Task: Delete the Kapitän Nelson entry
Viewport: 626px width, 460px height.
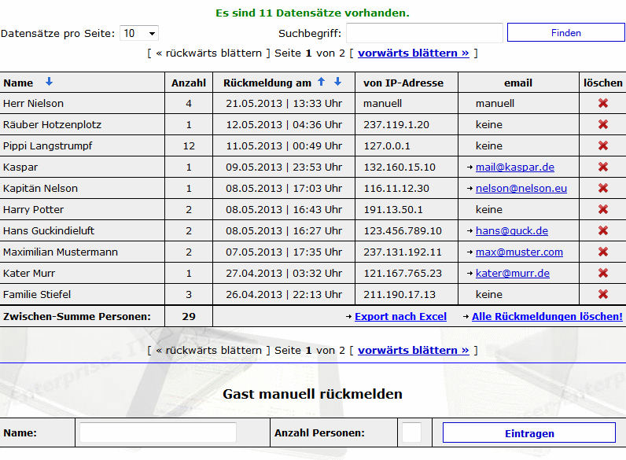Action: click(x=603, y=188)
